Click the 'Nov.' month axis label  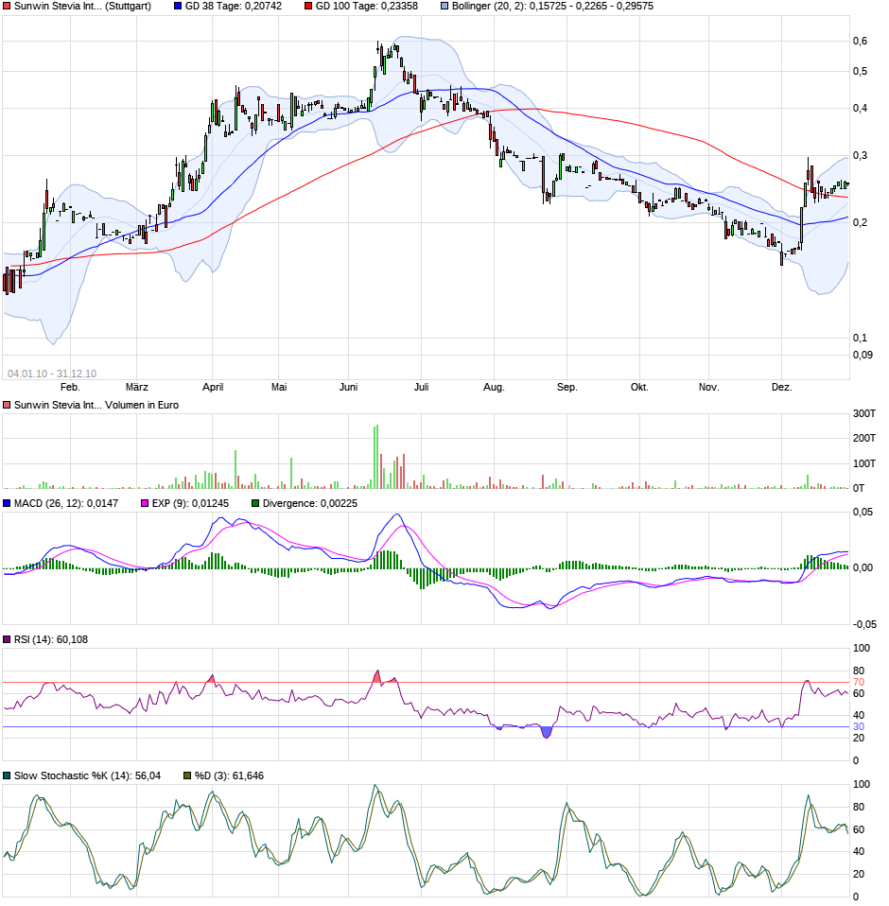coord(708,387)
